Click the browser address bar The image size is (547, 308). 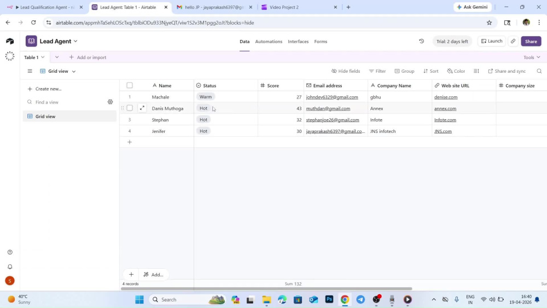265,22
